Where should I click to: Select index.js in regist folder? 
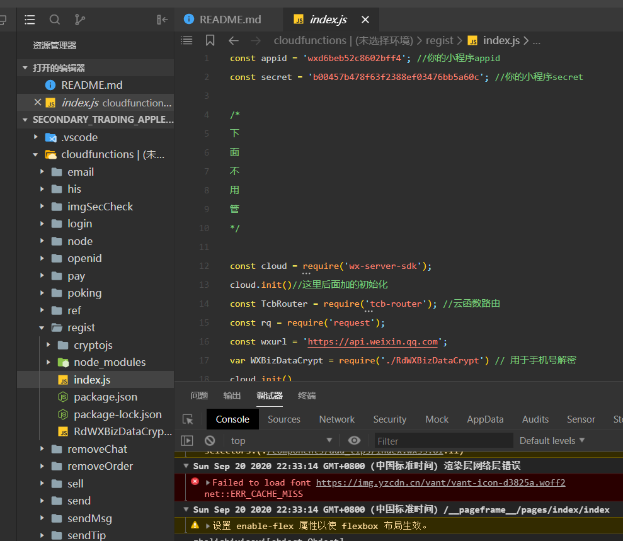(96, 380)
